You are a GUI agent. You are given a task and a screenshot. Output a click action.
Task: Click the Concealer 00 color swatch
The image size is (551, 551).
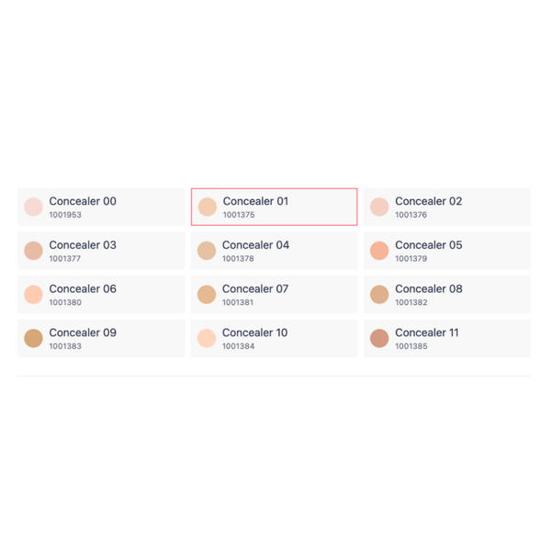click(33, 207)
